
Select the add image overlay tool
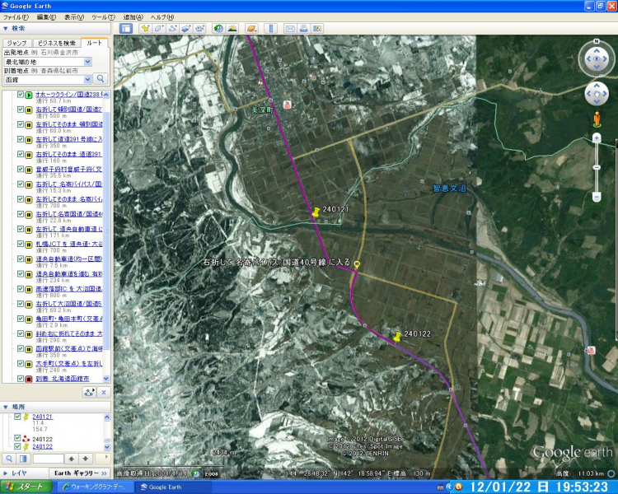pyautogui.click(x=186, y=28)
